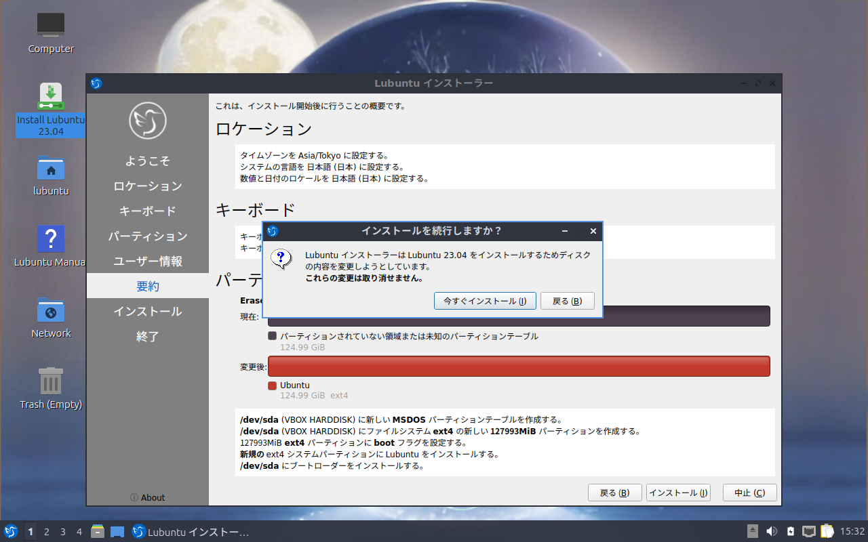Screen dimensions: 868x542
Task: Open the Trash (Empty) desktop icon
Action: [51, 388]
